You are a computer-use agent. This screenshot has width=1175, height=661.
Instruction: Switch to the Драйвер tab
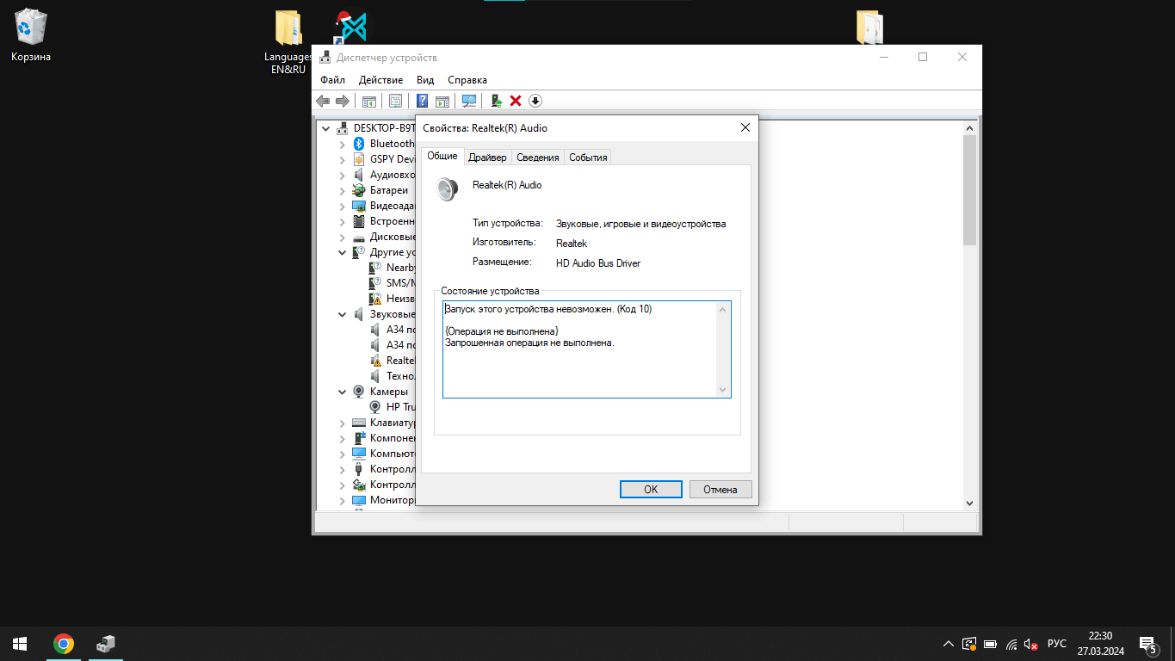pyautogui.click(x=487, y=157)
